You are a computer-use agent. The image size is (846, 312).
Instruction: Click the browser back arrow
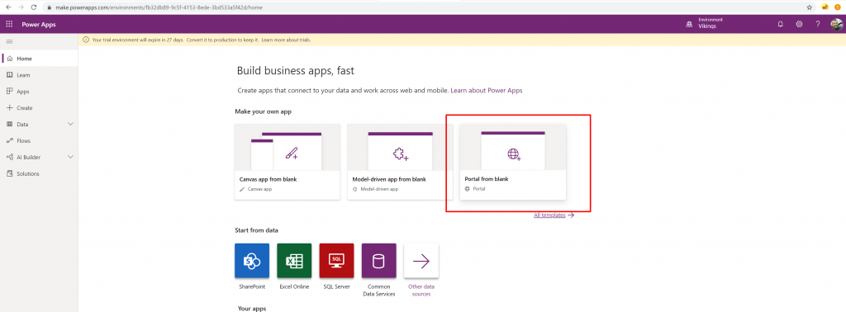coord(8,7)
